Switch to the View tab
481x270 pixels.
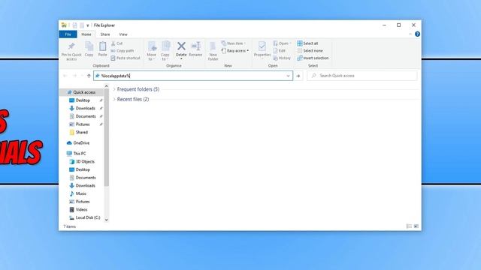click(x=123, y=34)
